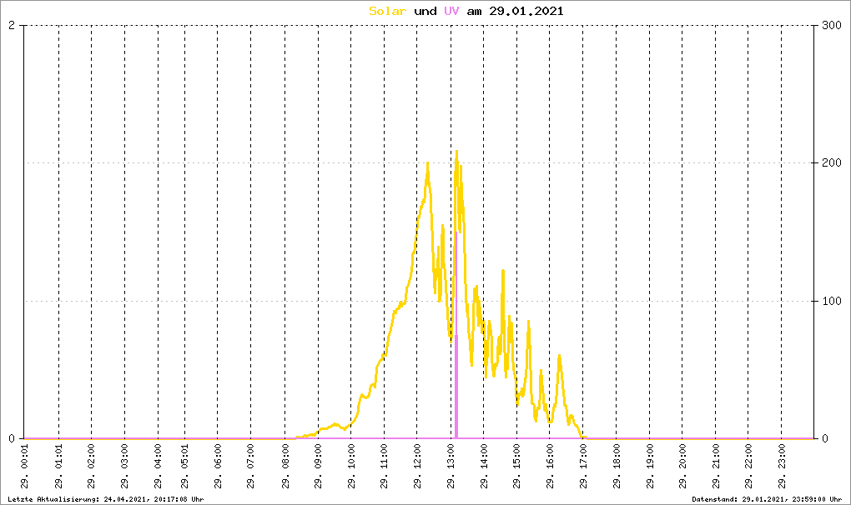Click the right axis label '300'

[832, 26]
